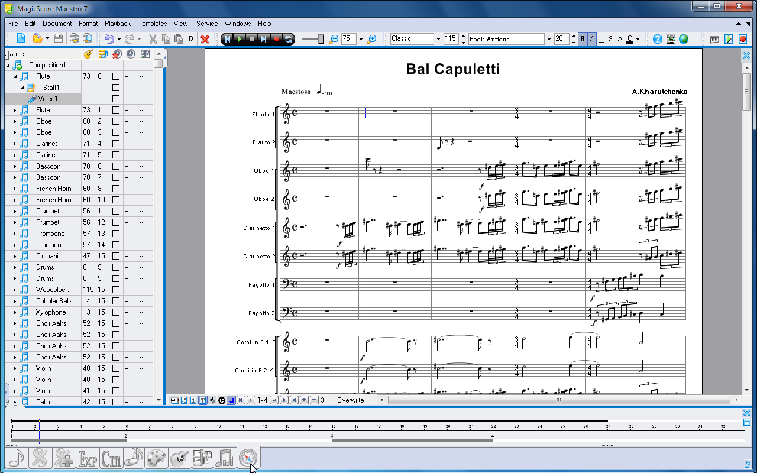Open the compass navigator icon in the bottom bar
Viewport: 757px width, 473px height.
click(248, 458)
